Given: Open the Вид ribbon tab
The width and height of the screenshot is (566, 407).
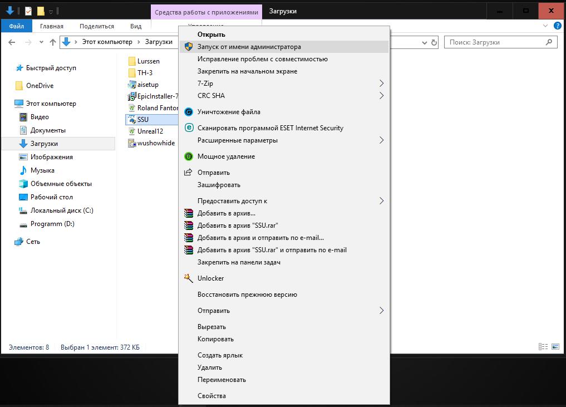Looking at the screenshot, I should tap(136, 26).
